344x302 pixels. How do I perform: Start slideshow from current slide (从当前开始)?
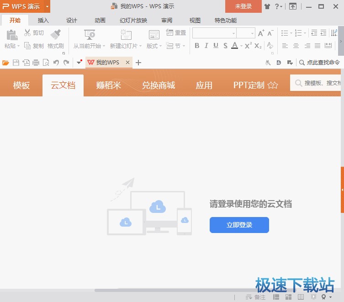click(x=90, y=35)
